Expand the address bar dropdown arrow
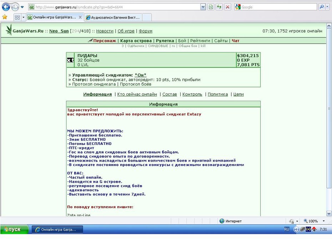Screen dimensions: 332x249 pyautogui.click(x=203, y=7)
